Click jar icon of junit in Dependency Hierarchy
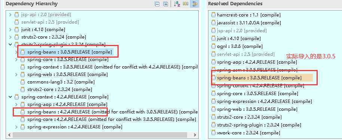The width and height of the screenshot is (342, 140). click(16, 30)
